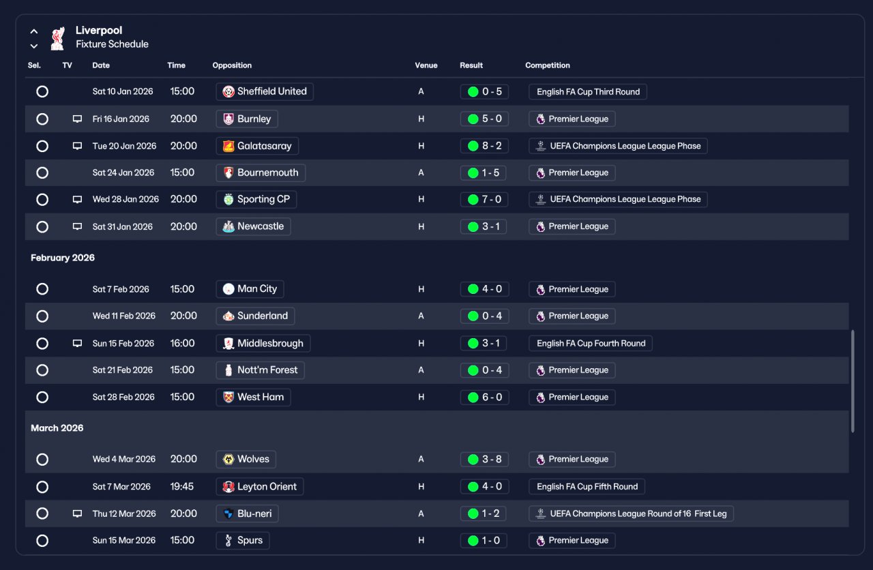Image resolution: width=873 pixels, height=570 pixels.
Task: Click the Premier League logo in West Ham row
Action: point(540,397)
